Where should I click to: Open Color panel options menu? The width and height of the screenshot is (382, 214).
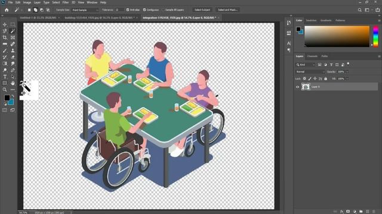pyautogui.click(x=379, y=21)
